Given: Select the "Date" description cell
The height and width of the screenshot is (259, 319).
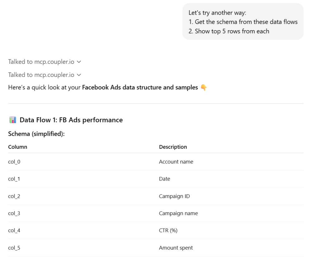Looking at the screenshot, I should [x=164, y=179].
